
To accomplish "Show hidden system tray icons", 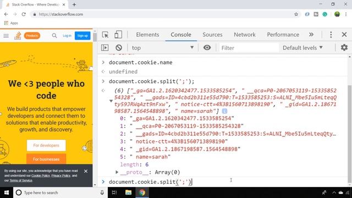I will pyautogui.click(x=334, y=193).
